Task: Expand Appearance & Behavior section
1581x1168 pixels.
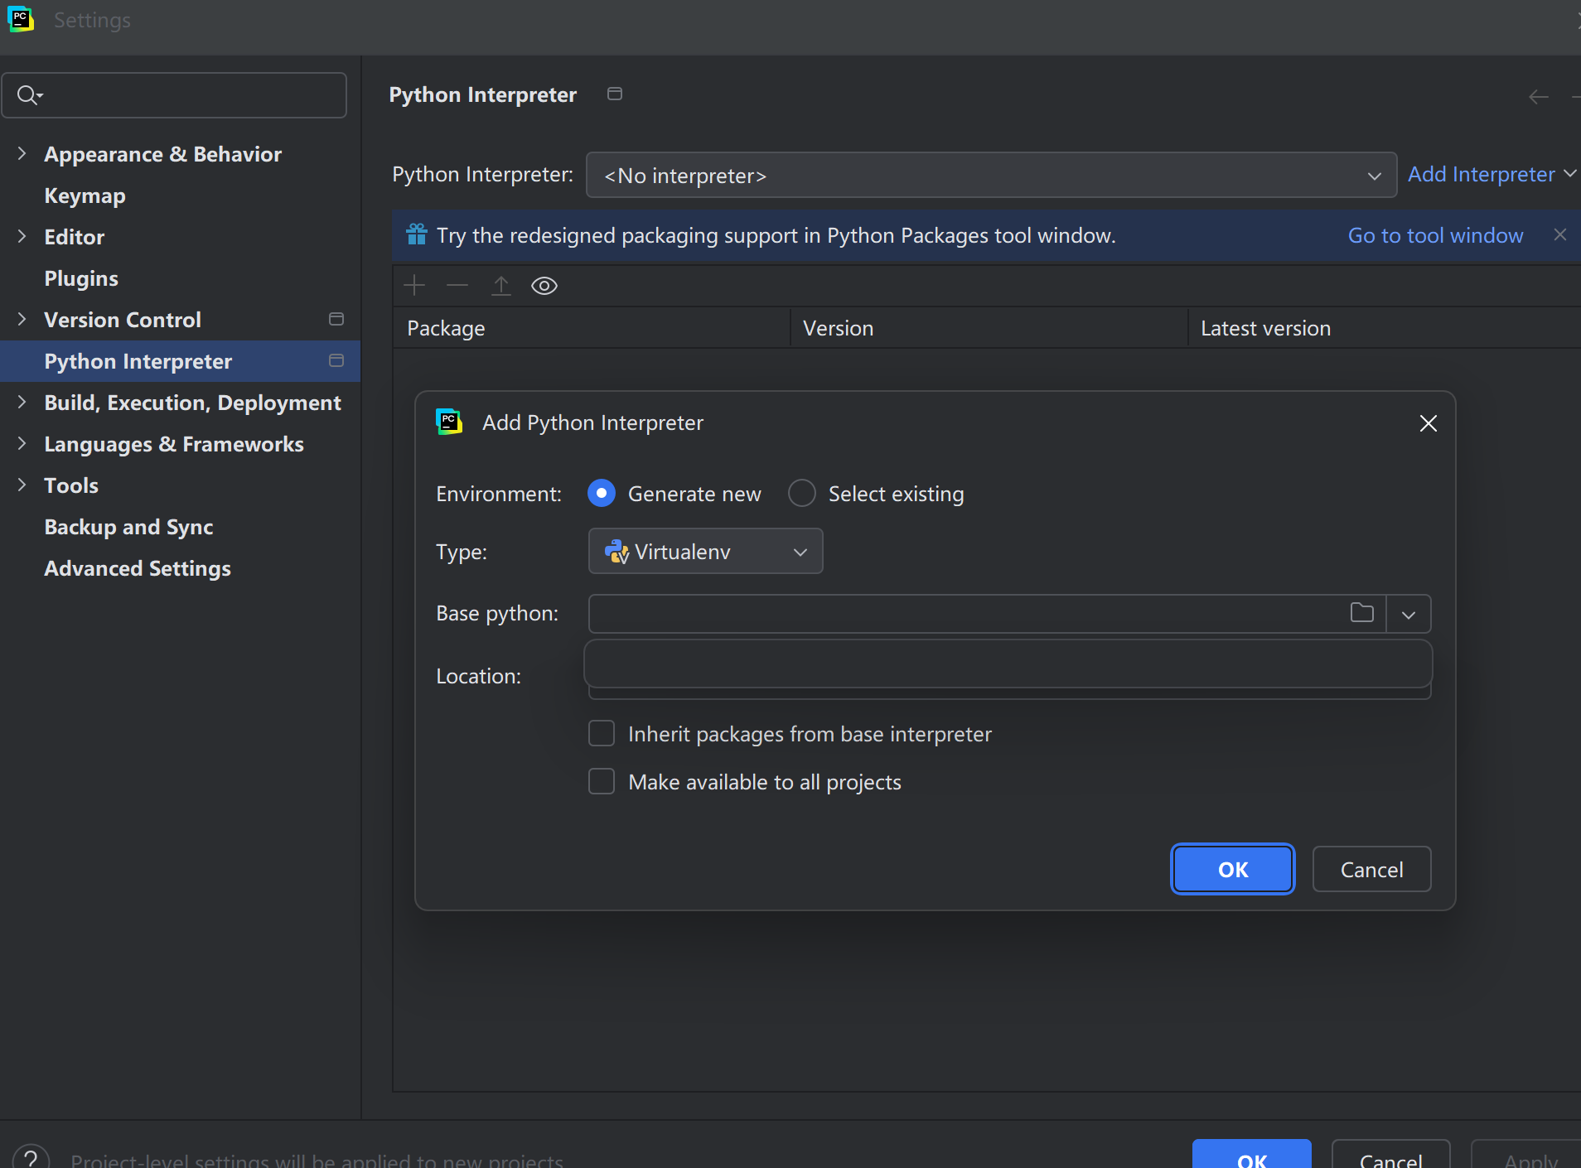Action: pyautogui.click(x=22, y=153)
